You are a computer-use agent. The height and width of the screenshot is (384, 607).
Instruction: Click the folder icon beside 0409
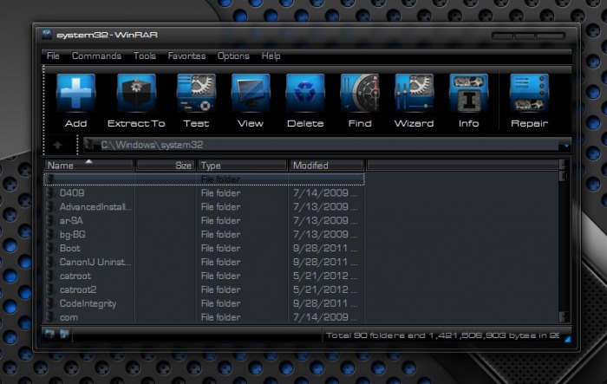[50, 193]
